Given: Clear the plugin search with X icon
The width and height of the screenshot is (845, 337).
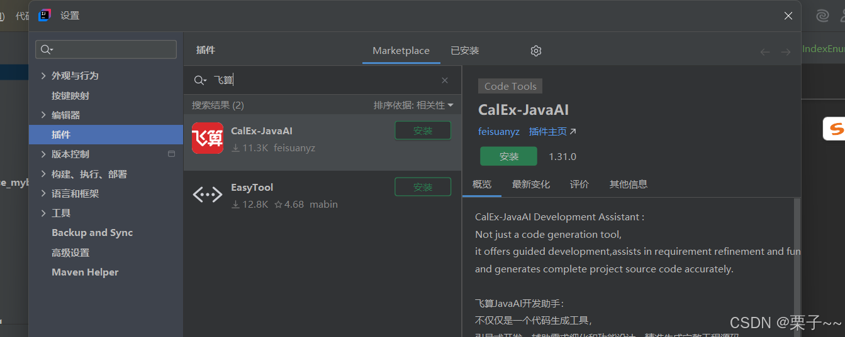Looking at the screenshot, I should [x=445, y=80].
